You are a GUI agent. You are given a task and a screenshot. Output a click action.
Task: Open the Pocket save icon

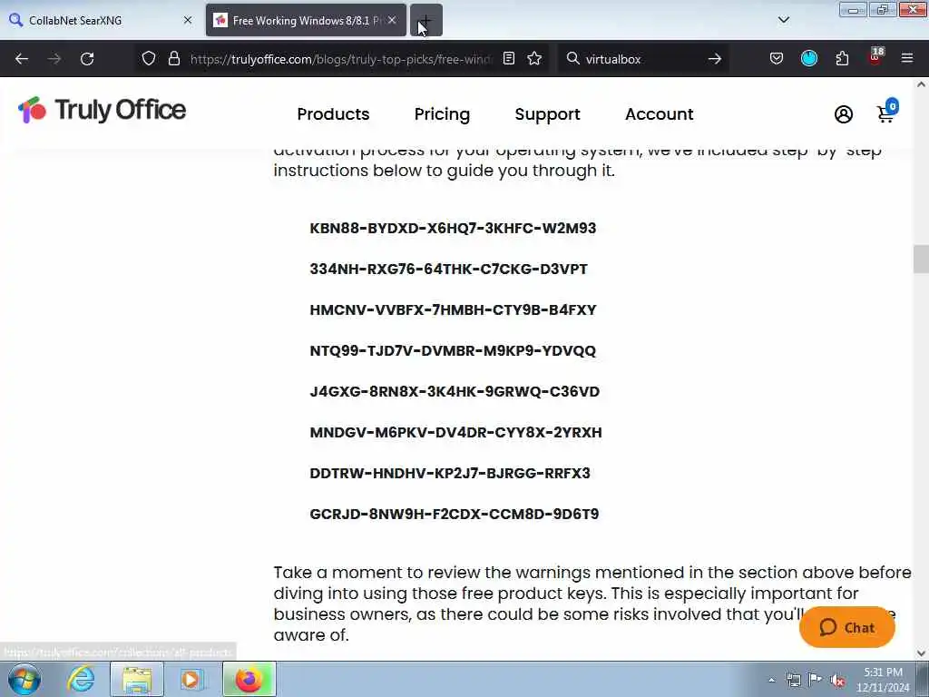(777, 59)
